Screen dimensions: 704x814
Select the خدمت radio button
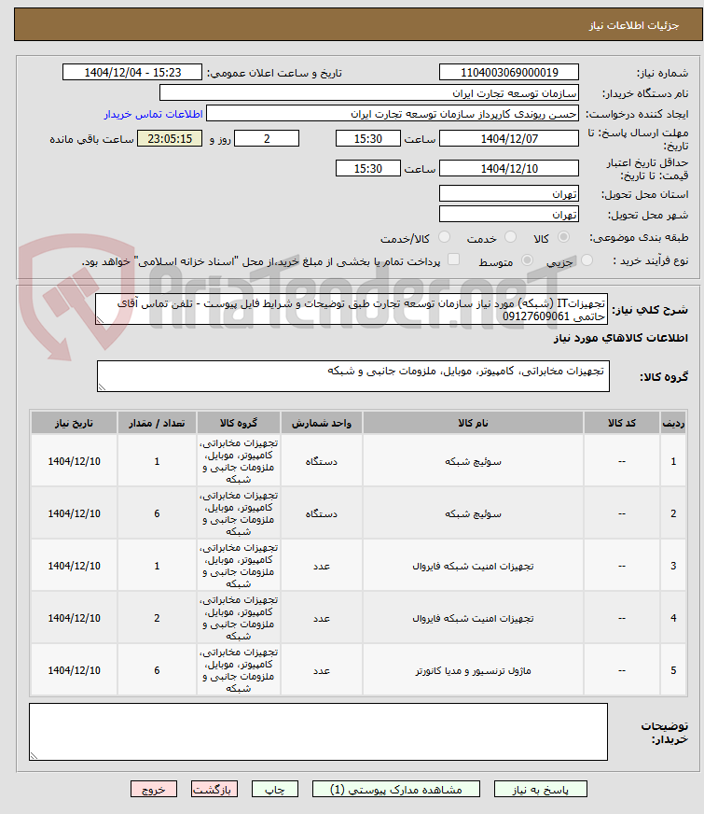(x=510, y=237)
